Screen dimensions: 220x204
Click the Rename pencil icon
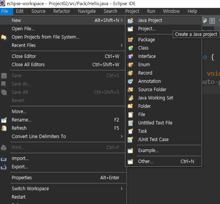point(4,120)
